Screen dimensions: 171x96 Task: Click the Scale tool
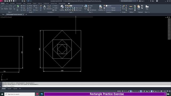(x=29, y=10)
